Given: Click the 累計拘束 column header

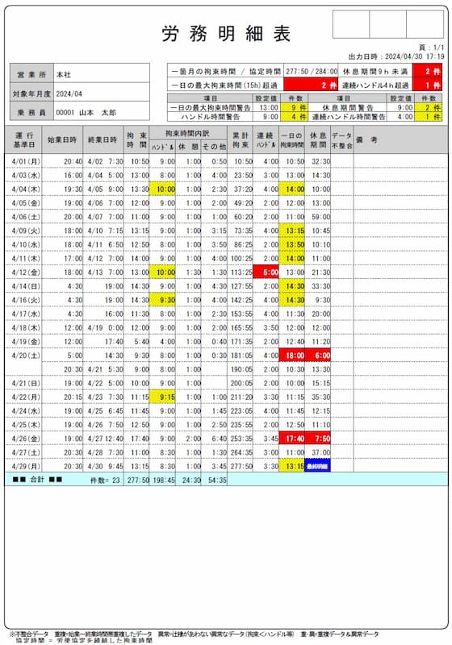Looking at the screenshot, I should (x=240, y=139).
